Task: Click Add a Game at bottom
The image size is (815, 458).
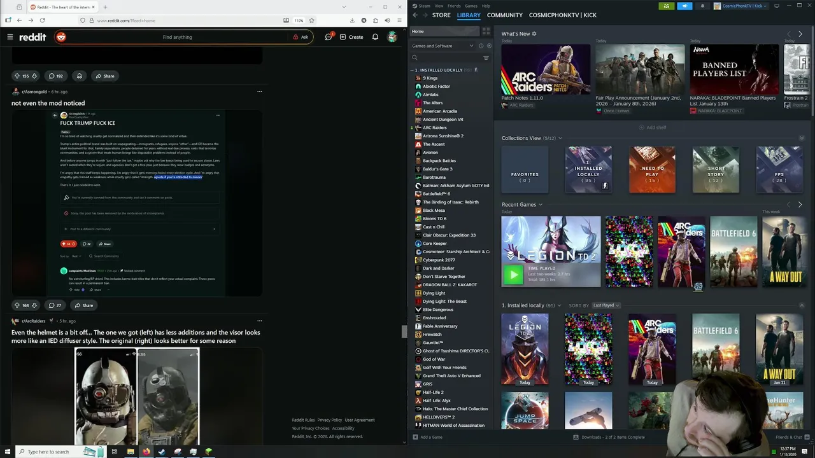Action: [427, 437]
